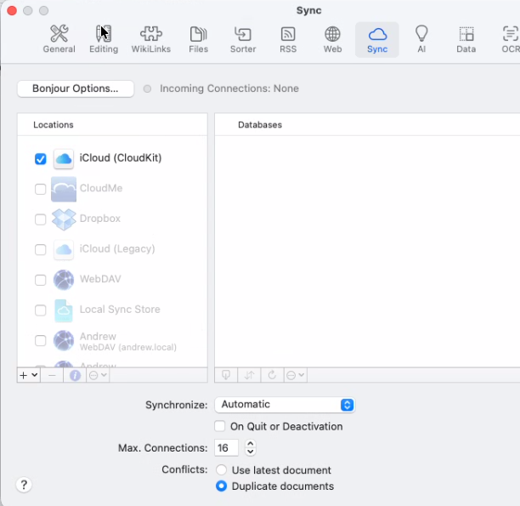Uncheck the iCloud (CloudKit) location checkbox

click(x=40, y=159)
